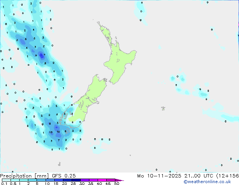Screen dimensions: 239x185
Task: Click the '20' legend scale label
Action: [x=64, y=183]
